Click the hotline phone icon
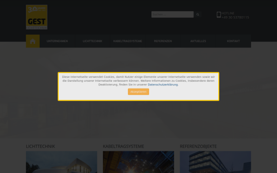277x173 pixels. [x=219, y=15]
